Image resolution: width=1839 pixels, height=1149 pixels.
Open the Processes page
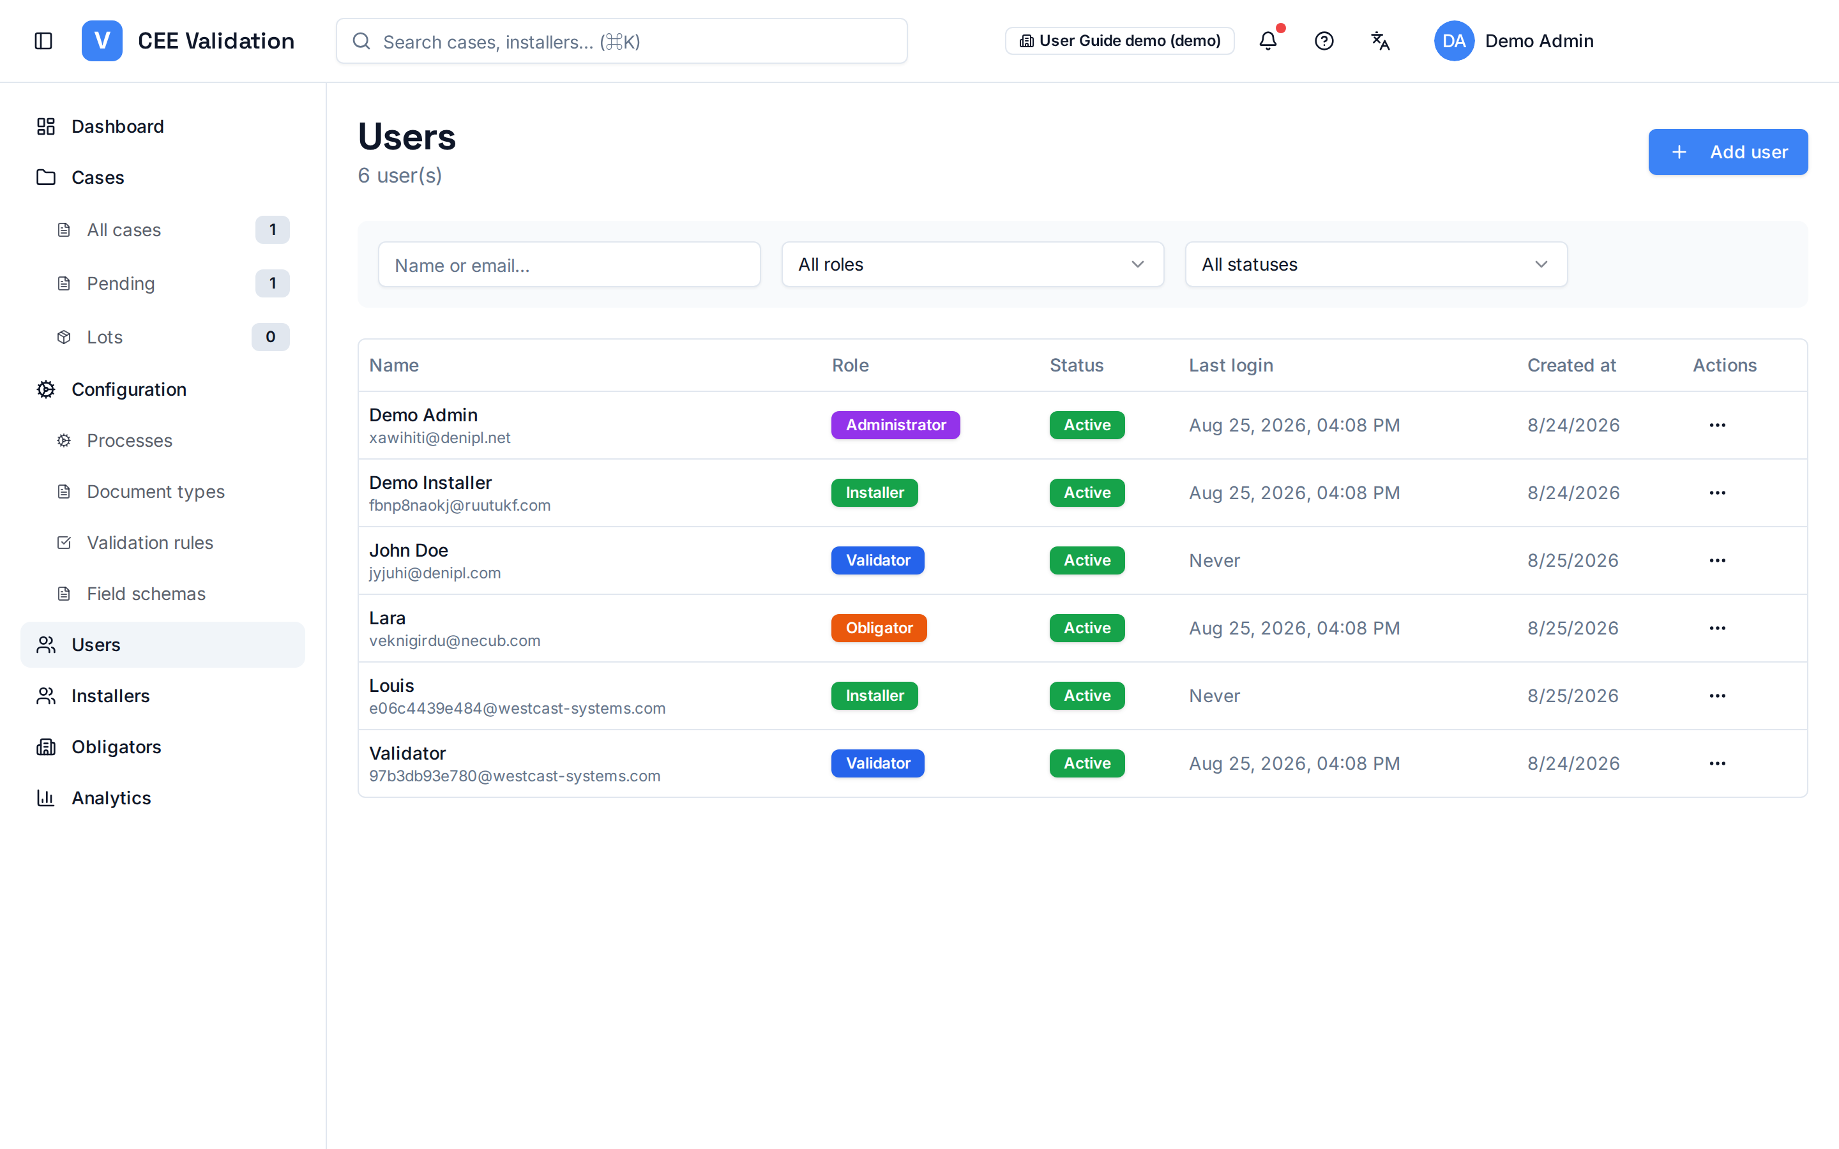[163, 440]
